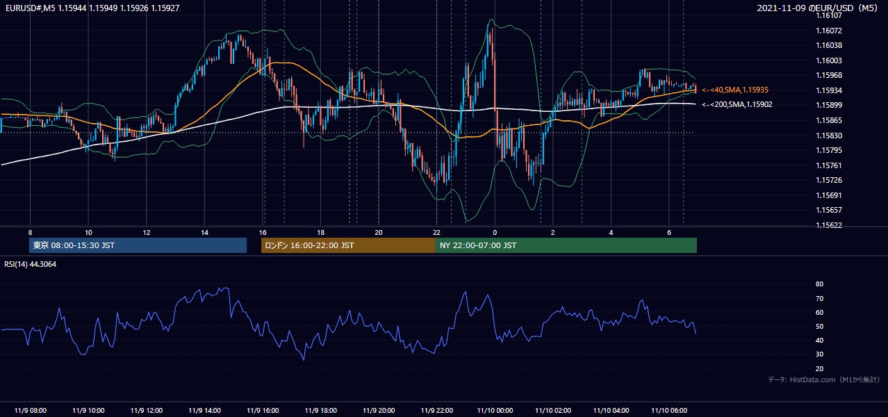Screen dimensions: 888x417
Task: Click the hour 14 tick on price chart
Action: pyautogui.click(x=204, y=232)
